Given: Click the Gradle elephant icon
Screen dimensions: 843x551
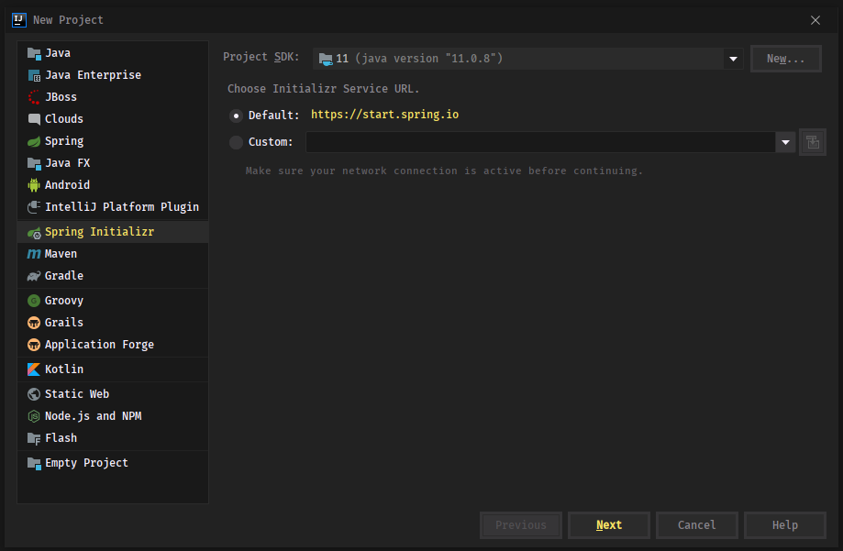Looking at the screenshot, I should [x=34, y=276].
